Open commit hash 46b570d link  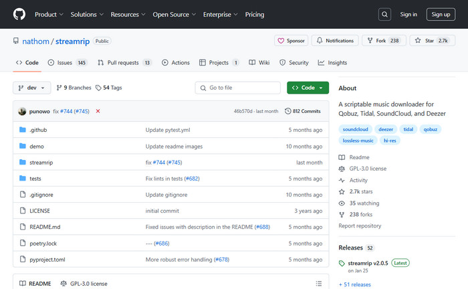click(243, 111)
